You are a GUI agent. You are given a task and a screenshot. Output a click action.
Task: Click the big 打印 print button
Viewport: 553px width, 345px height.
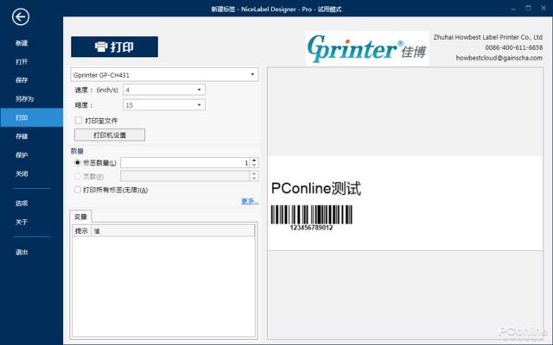pyautogui.click(x=114, y=47)
